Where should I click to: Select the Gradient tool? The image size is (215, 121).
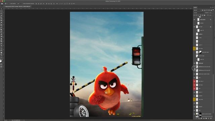[1, 37]
